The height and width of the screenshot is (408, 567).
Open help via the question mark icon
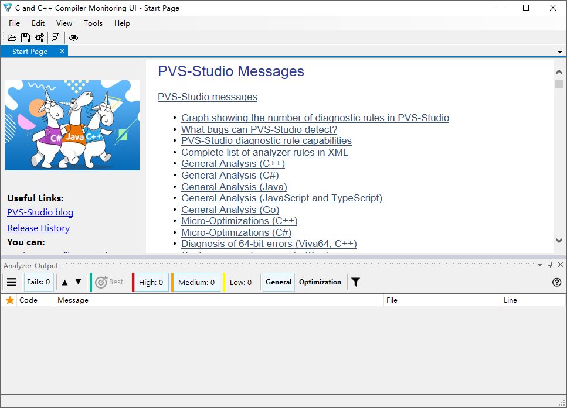pos(557,282)
